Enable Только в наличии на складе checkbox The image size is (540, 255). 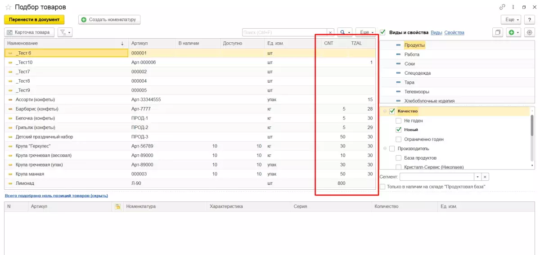tap(383, 187)
